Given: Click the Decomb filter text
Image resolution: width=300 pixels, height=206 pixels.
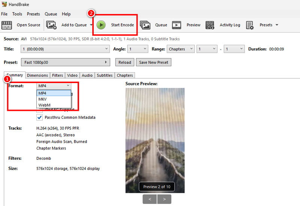Looking at the screenshot, I should (x=43, y=158).
